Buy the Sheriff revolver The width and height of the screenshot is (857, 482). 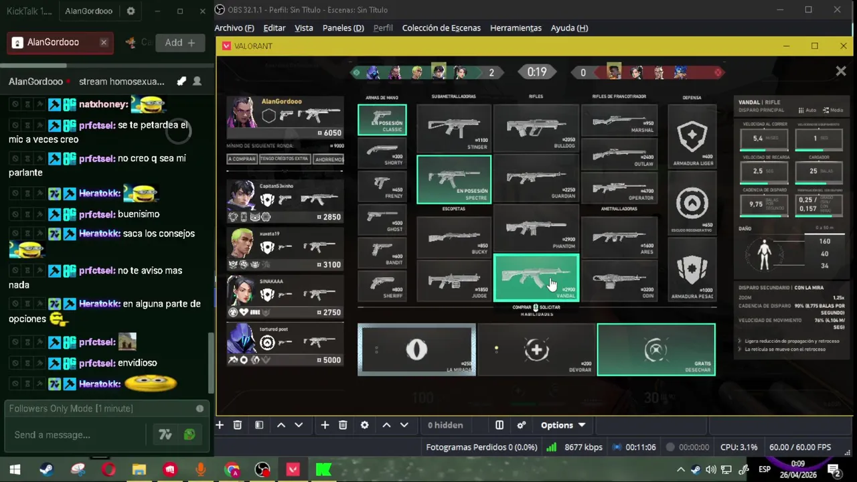(382, 287)
